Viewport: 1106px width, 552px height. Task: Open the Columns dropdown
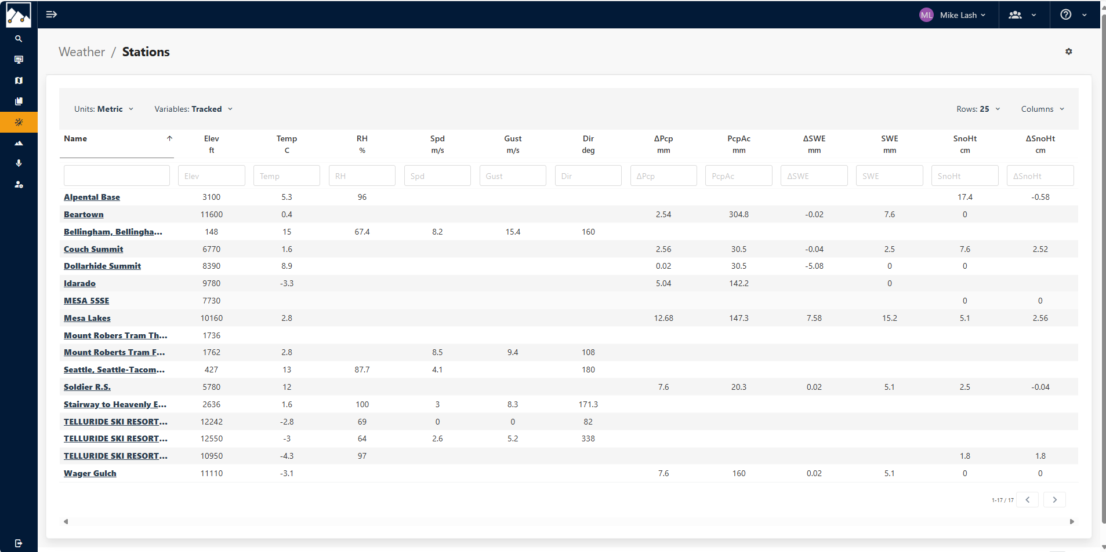[1043, 109]
